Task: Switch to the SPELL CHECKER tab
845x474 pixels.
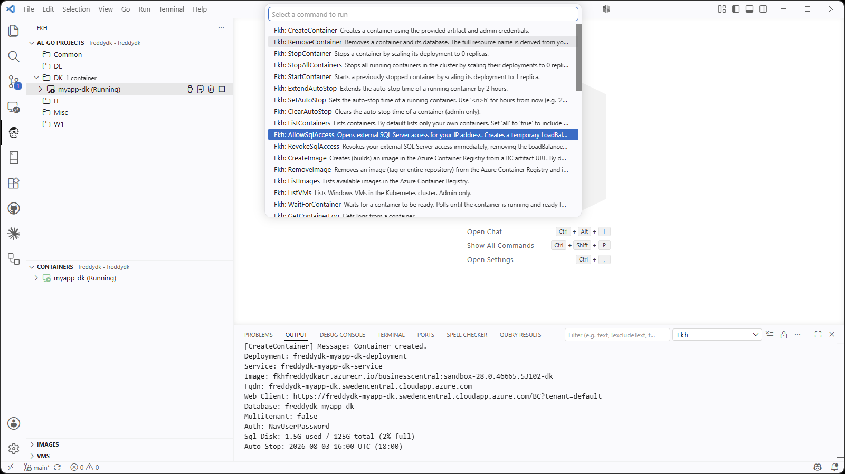Action: 467,335
